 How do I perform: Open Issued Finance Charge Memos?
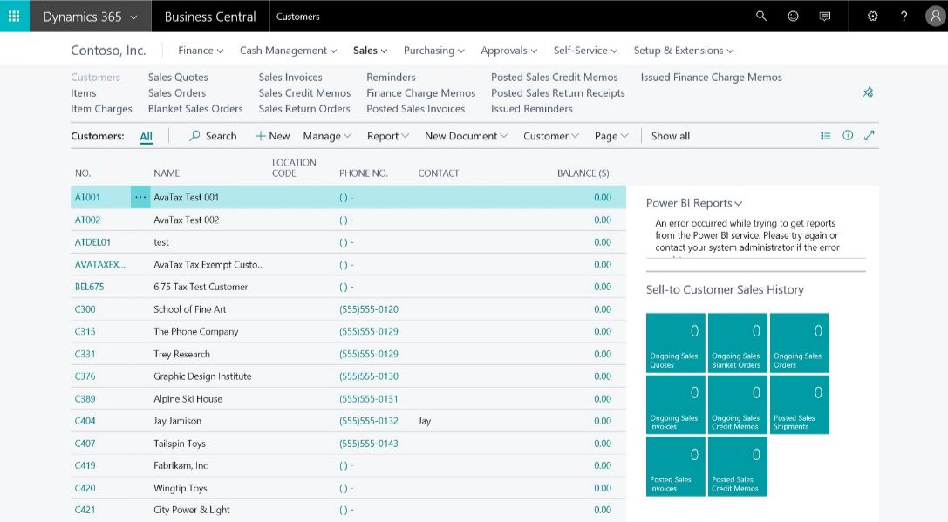pyautogui.click(x=711, y=78)
